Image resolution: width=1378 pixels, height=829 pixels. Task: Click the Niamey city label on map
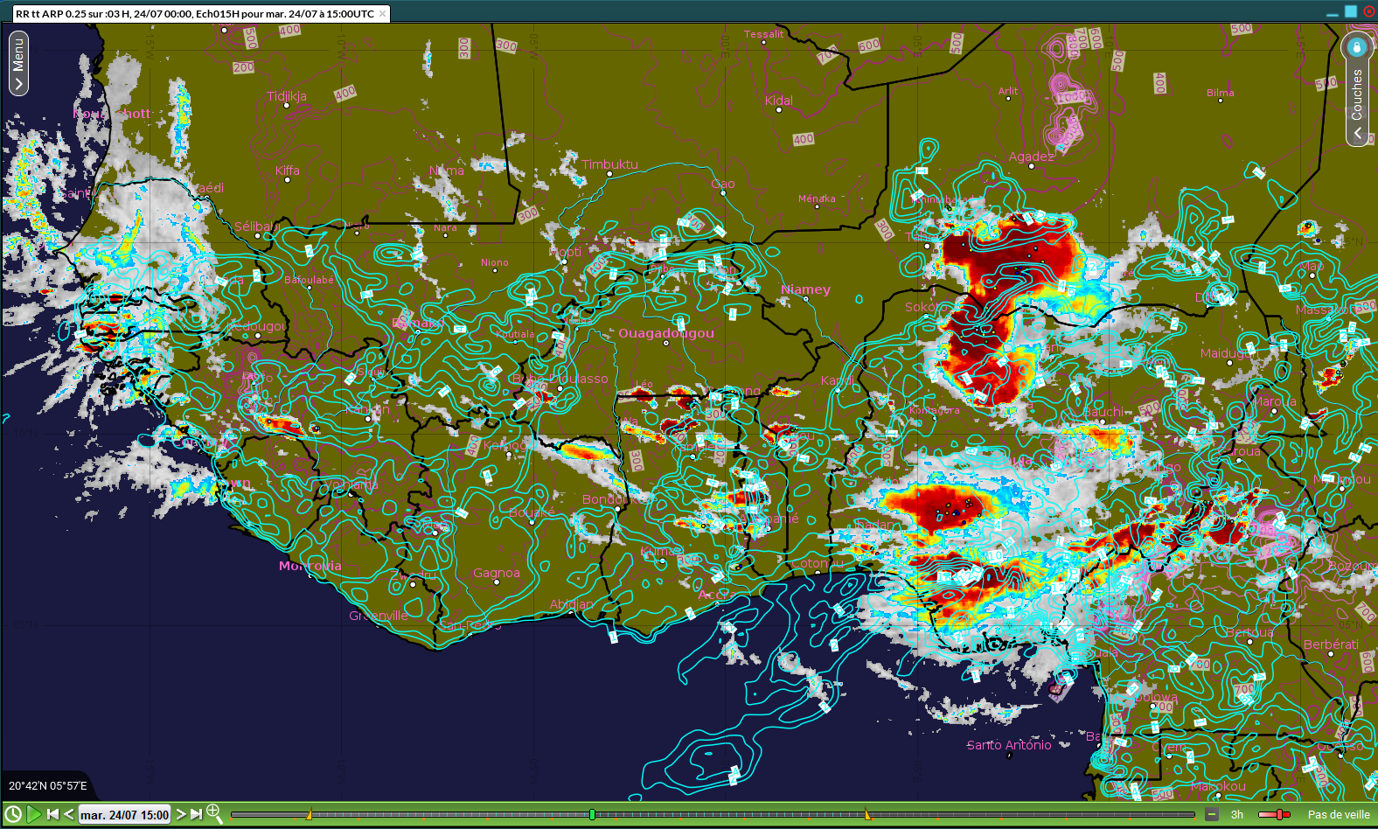coord(806,289)
